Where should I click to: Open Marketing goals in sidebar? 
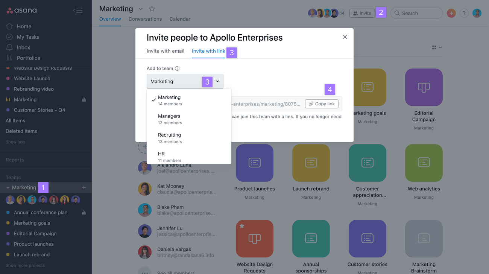[32, 223]
